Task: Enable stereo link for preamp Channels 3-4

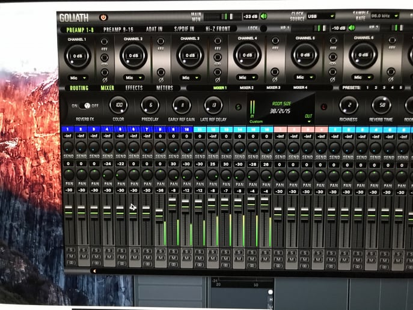Action: tap(218, 57)
